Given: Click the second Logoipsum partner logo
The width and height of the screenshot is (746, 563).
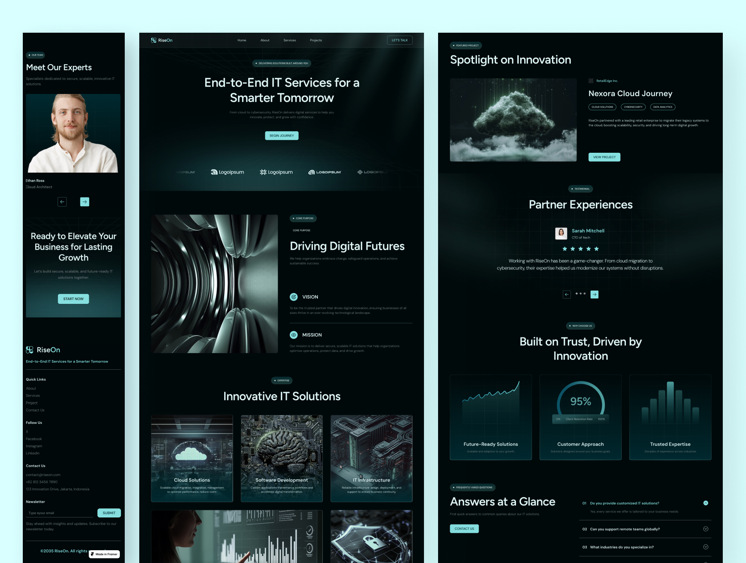Looking at the screenshot, I should (228, 172).
